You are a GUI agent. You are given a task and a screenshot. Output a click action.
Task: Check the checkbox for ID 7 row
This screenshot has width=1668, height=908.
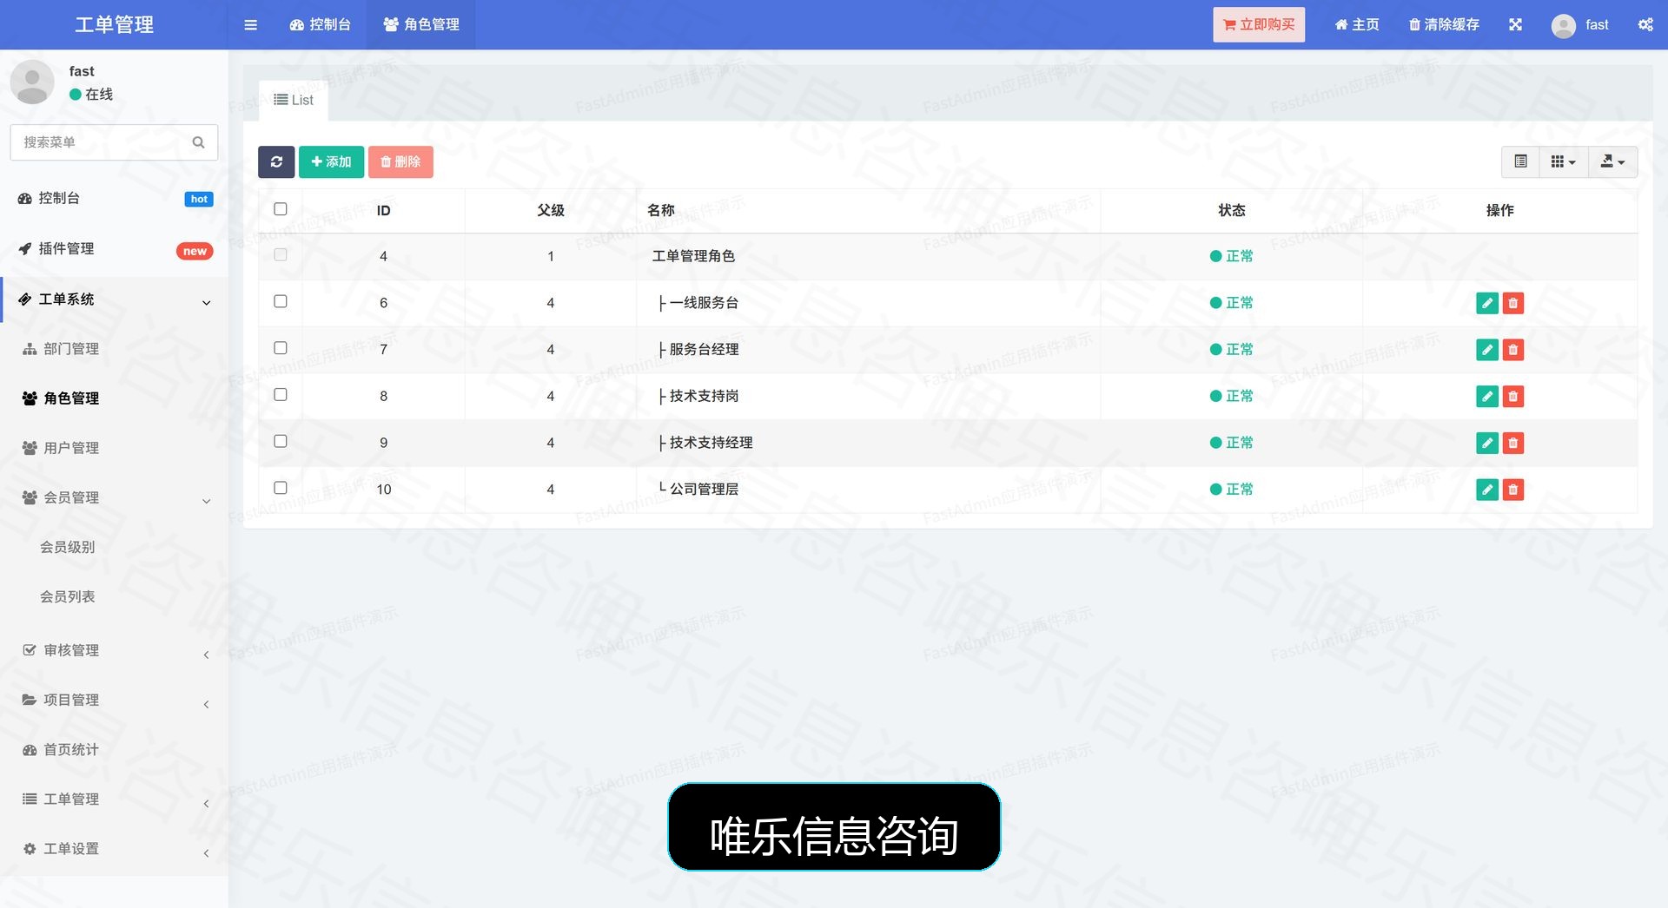coord(280,348)
